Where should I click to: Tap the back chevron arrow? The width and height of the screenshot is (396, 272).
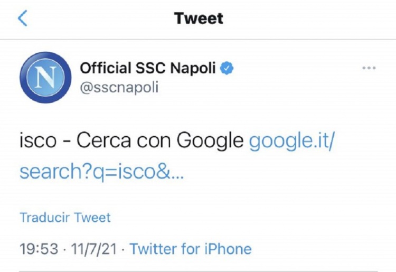coord(22,18)
